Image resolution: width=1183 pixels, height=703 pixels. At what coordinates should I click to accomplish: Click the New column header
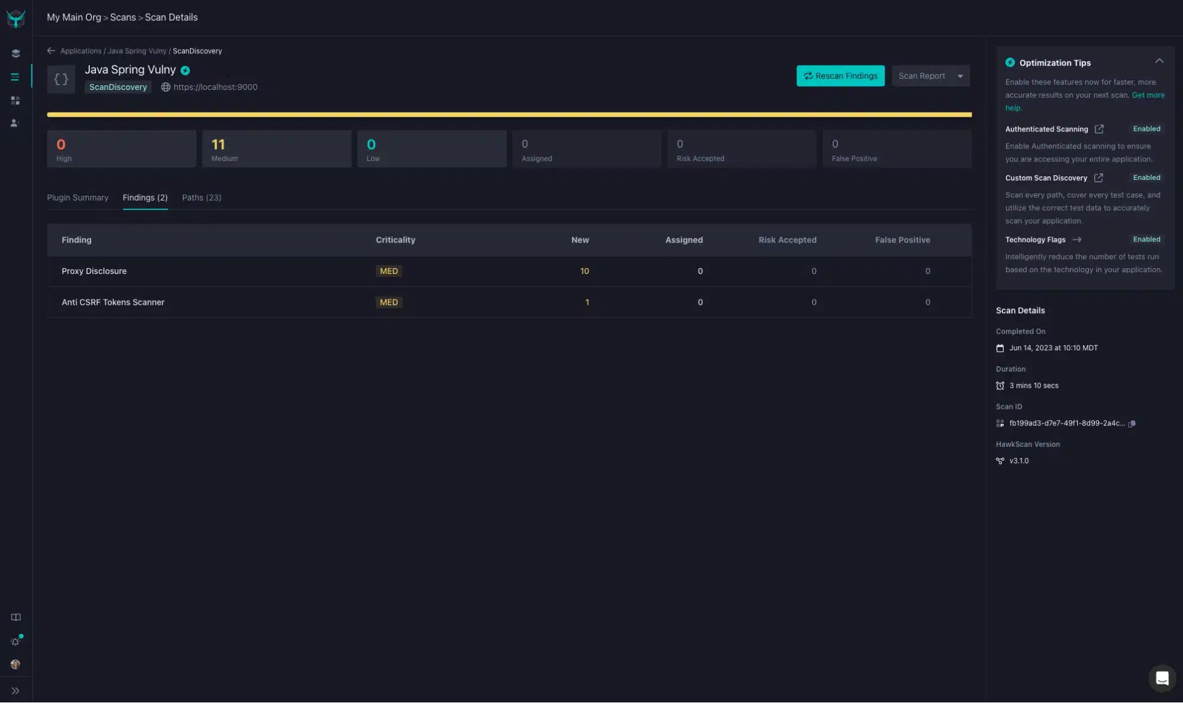point(580,240)
